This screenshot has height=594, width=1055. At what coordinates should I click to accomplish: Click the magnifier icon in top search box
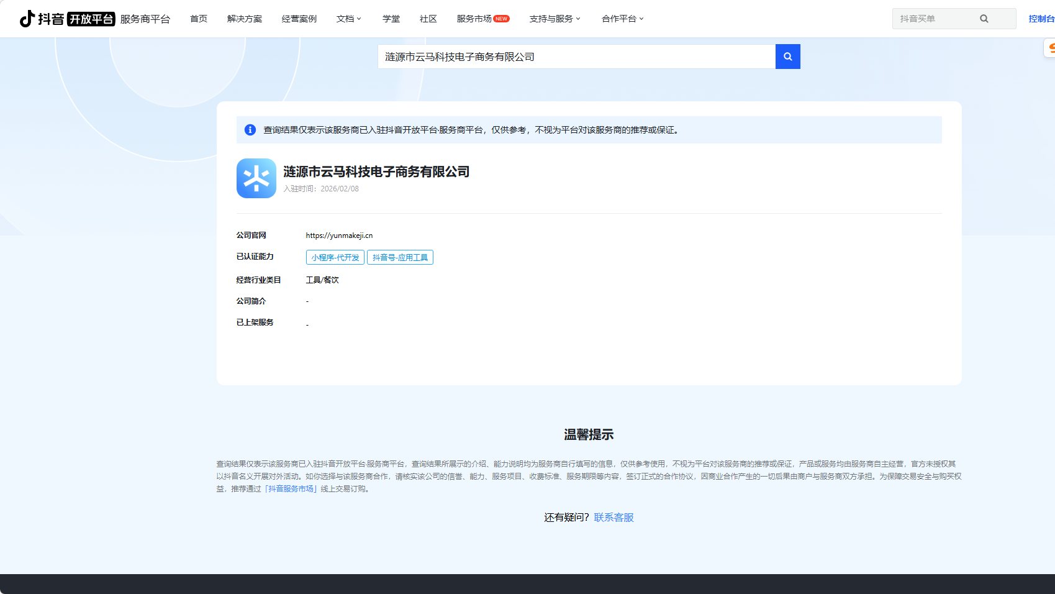coord(984,19)
